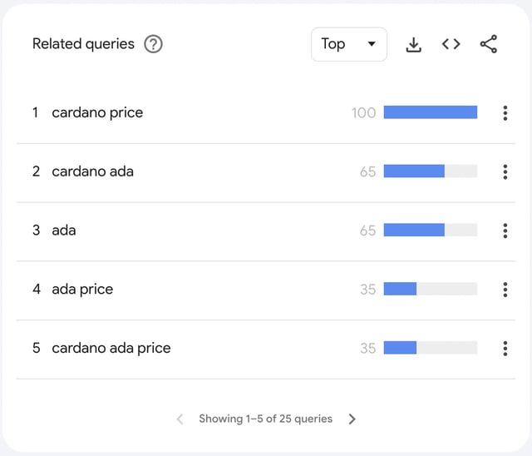Open three-dot menu for ada row
532x456 pixels.
pos(505,230)
